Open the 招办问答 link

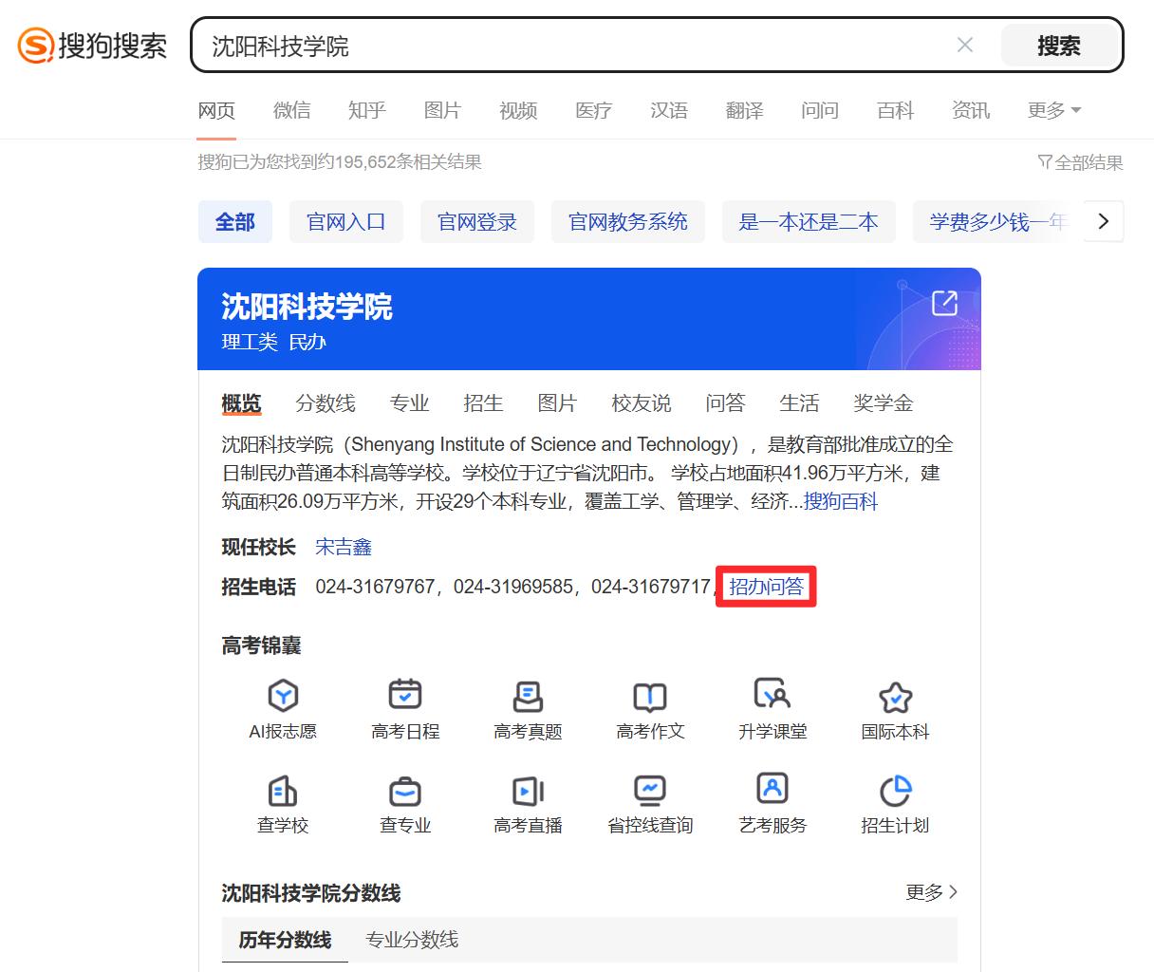coord(766,587)
